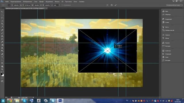Select the Gradient tool
This screenshot has height=103, width=184.
(2, 45)
